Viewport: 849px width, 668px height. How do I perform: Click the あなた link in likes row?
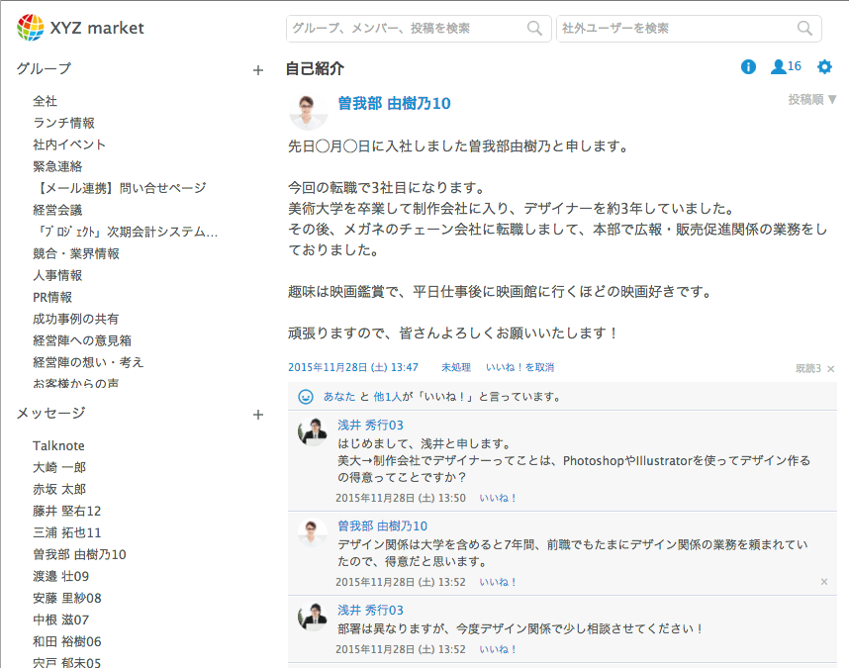coord(339,397)
